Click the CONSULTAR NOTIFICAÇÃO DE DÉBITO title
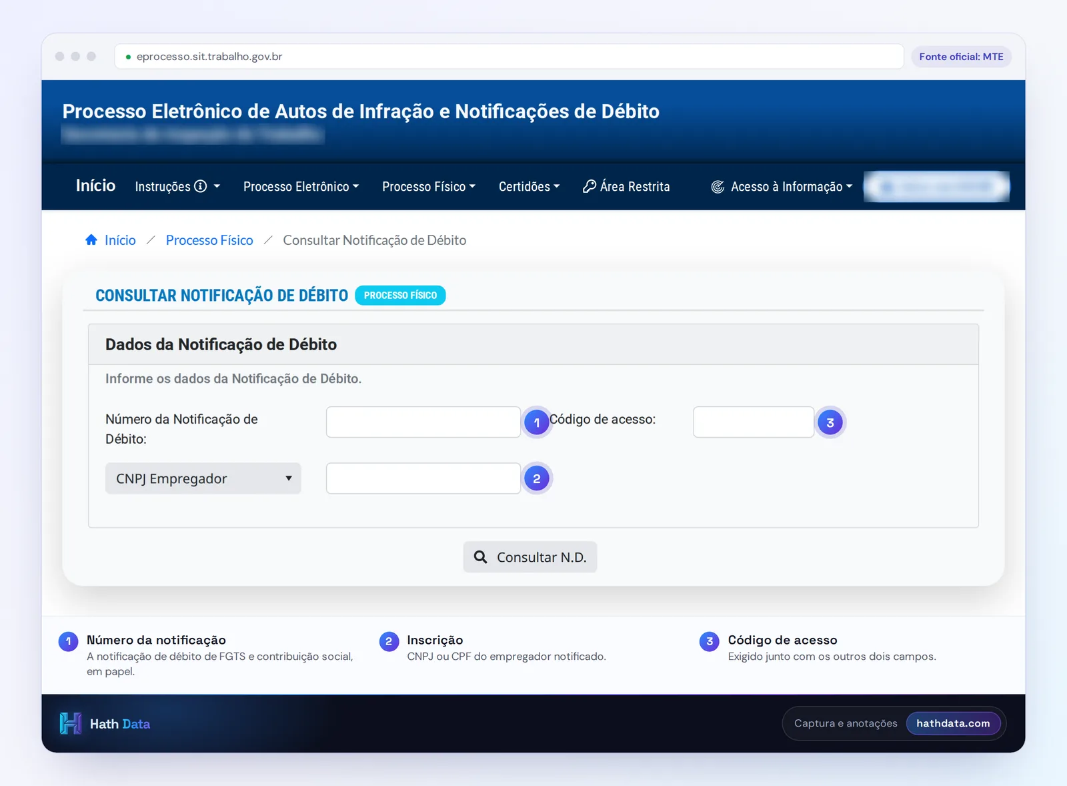This screenshot has width=1067, height=786. [222, 296]
